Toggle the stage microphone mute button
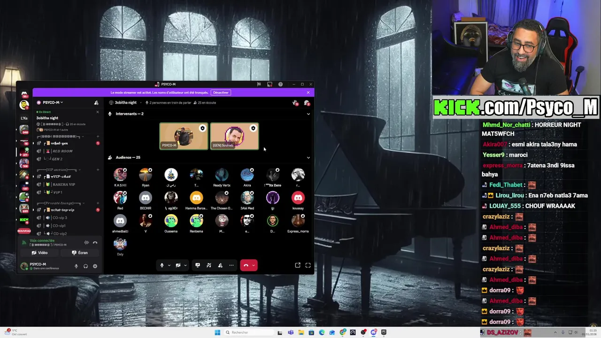The image size is (601, 338). [162, 265]
